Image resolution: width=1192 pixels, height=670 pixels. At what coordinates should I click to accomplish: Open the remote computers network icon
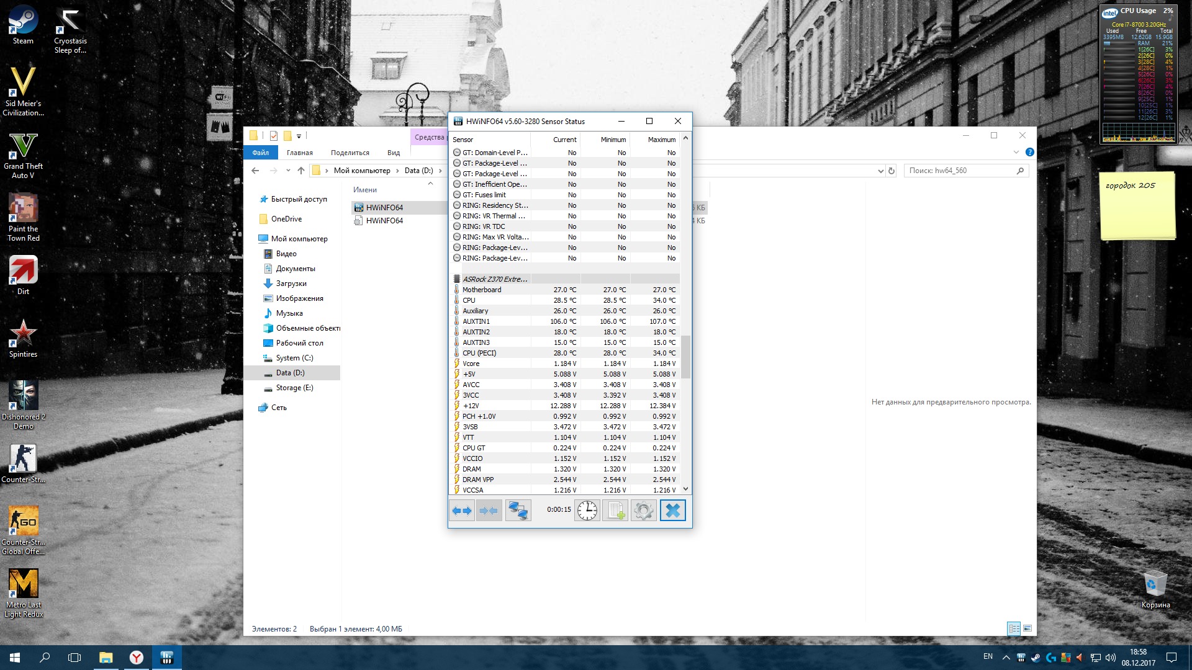click(518, 511)
